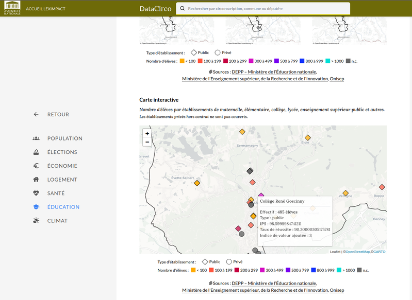This screenshot has width=412, height=300.
Task: Click the Climat sun-cloud icon
Action: tap(36, 221)
